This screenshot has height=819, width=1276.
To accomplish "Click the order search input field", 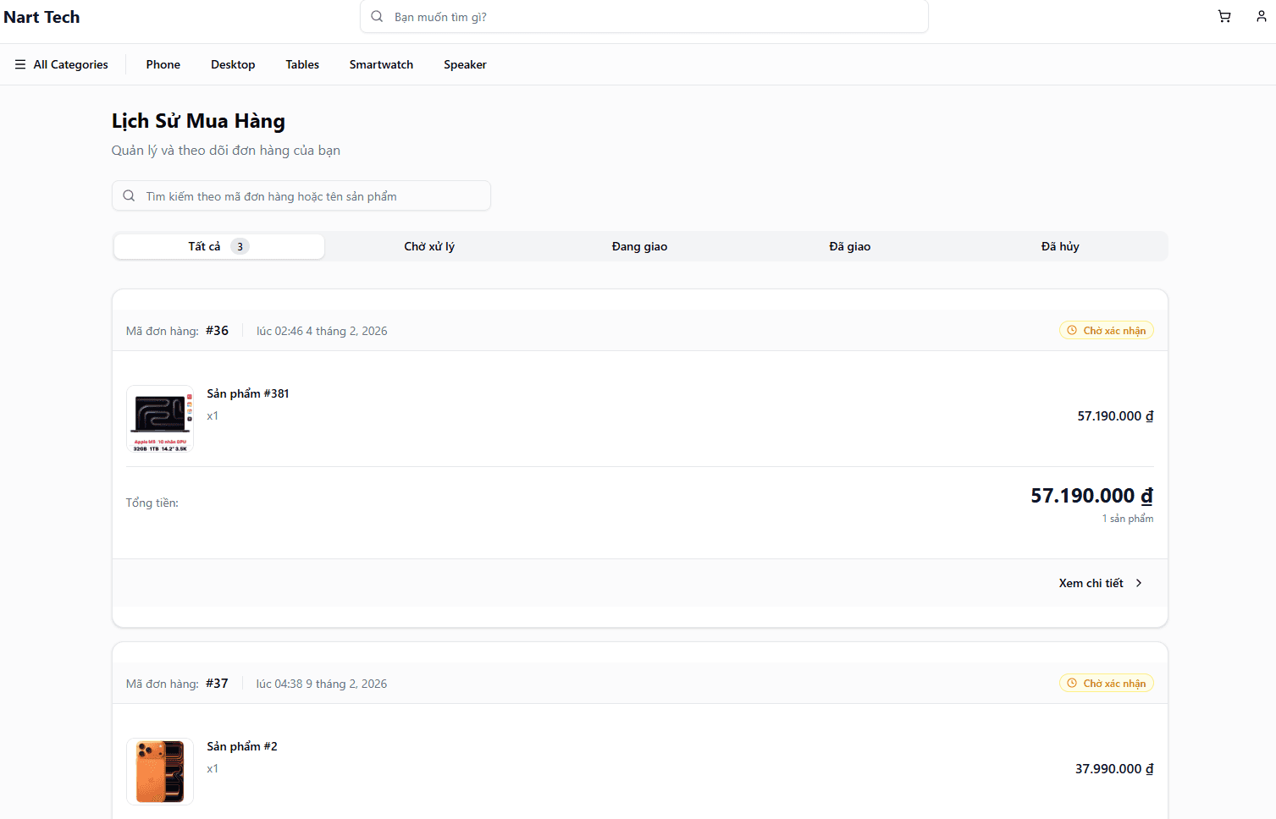I will click(x=301, y=195).
